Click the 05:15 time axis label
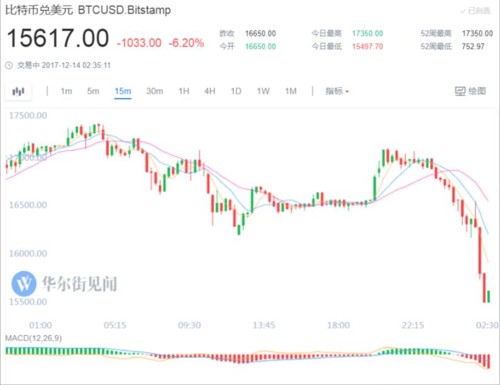Screen dimensions: 500x385 tap(115, 325)
